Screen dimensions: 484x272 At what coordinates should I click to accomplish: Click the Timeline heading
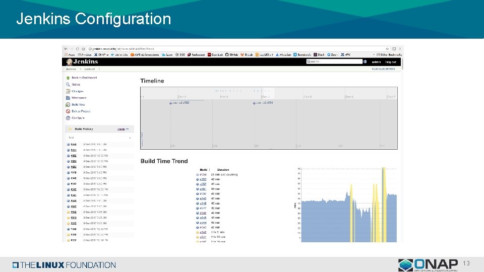pos(152,81)
